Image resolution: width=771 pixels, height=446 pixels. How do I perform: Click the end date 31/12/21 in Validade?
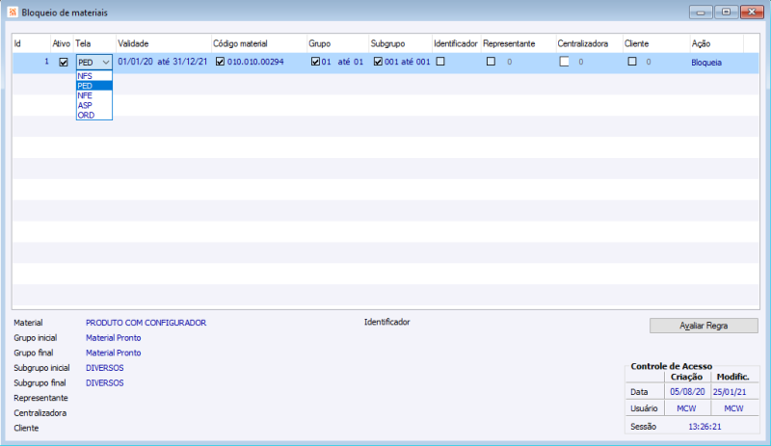click(x=190, y=62)
